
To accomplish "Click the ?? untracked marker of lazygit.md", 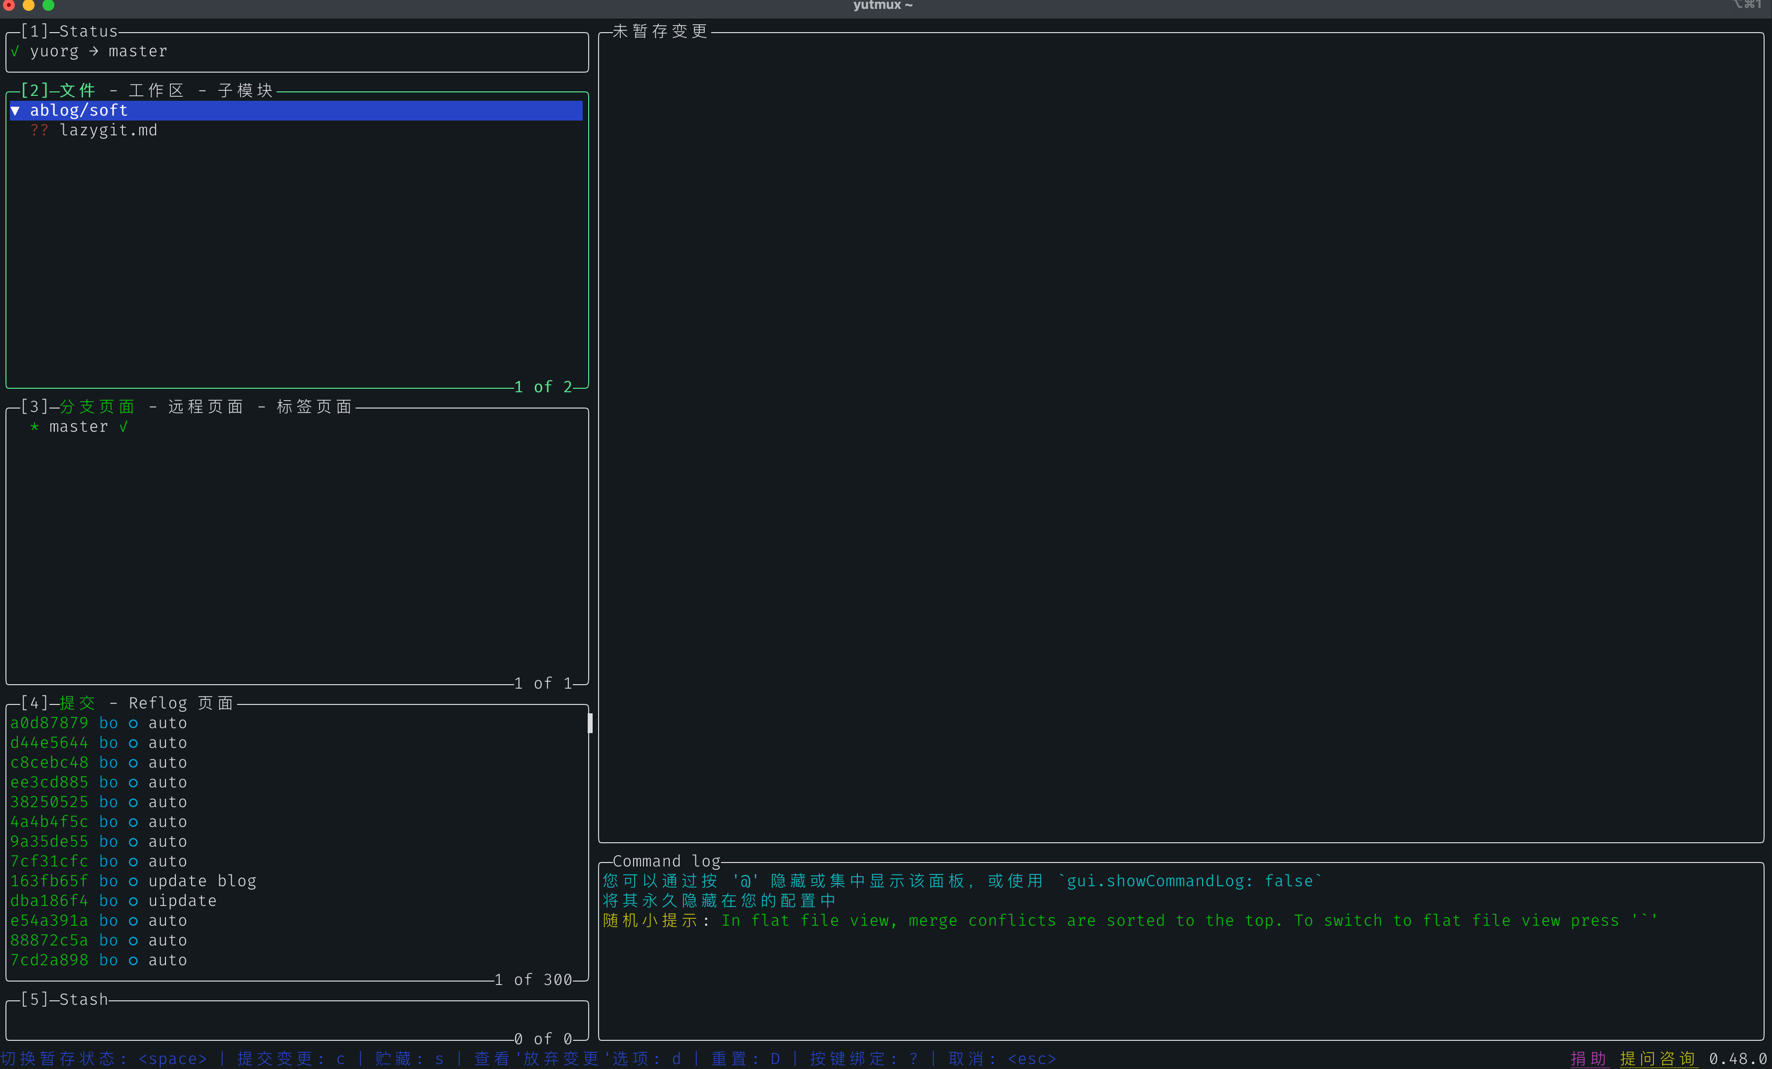I will tap(40, 130).
